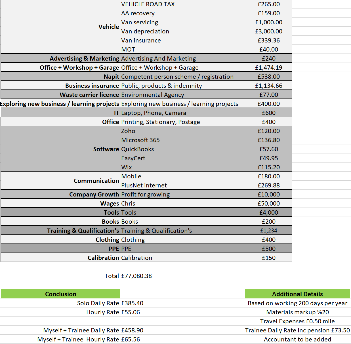The height and width of the screenshot is (344, 351).
Task: Click the £600 amount cell
Action: 269,113
